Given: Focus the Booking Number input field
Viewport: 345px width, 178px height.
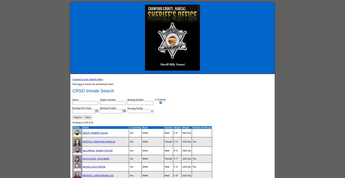Looking at the screenshot, I should [141, 103].
